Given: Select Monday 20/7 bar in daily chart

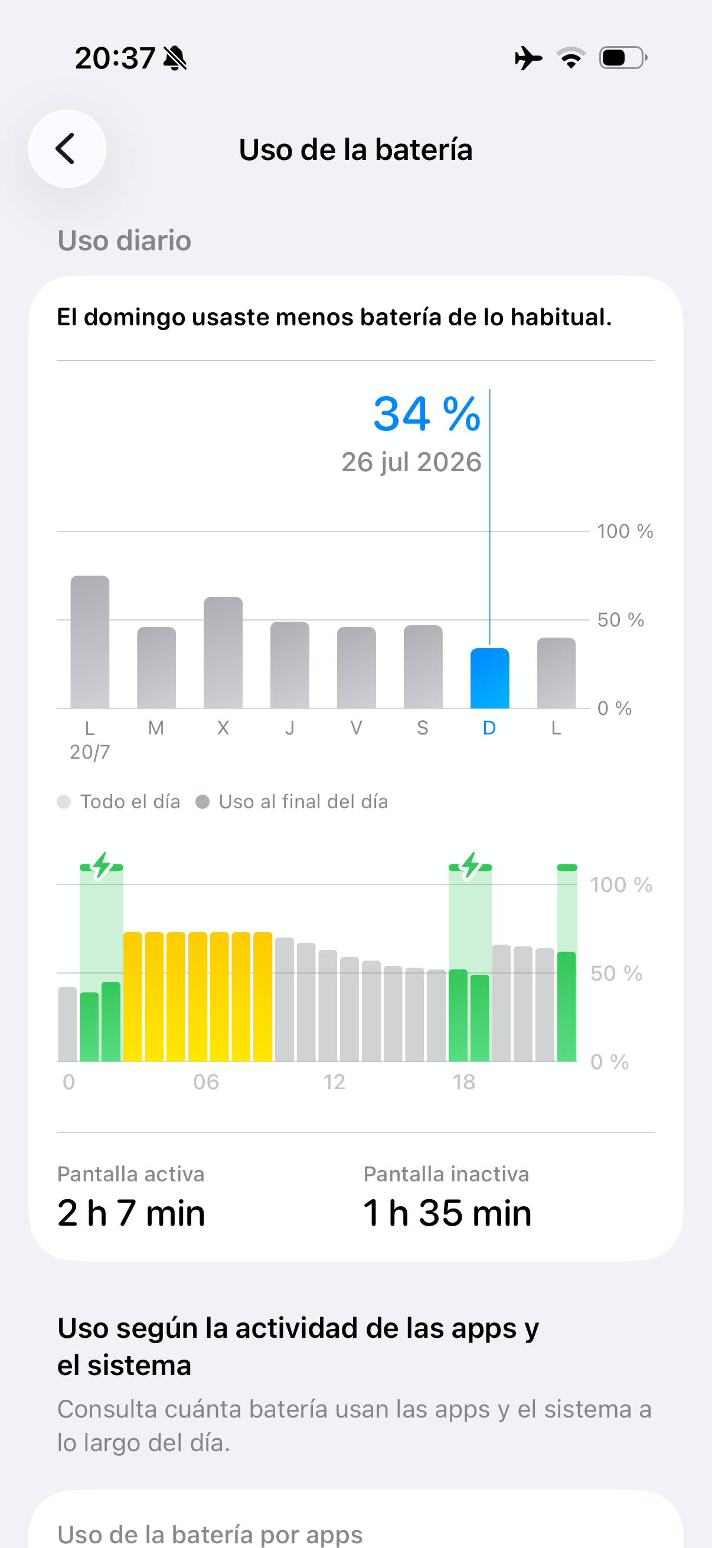Looking at the screenshot, I should 90,642.
